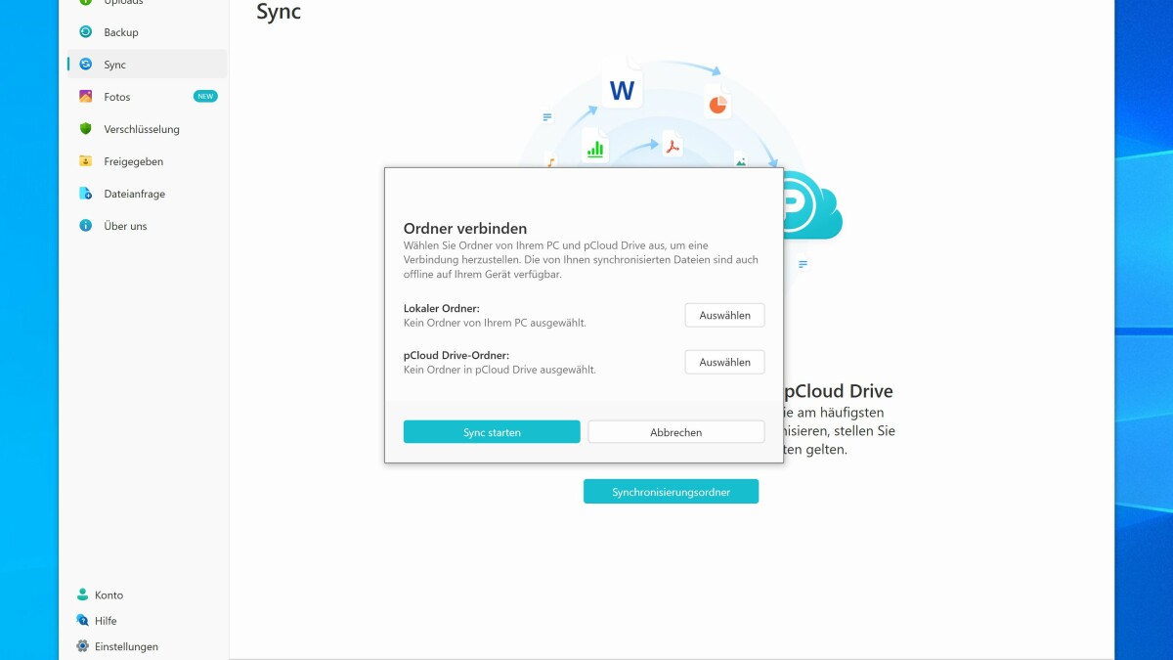Click the NEW badge next to Fotos
This screenshot has height=660, width=1173.
tap(205, 97)
